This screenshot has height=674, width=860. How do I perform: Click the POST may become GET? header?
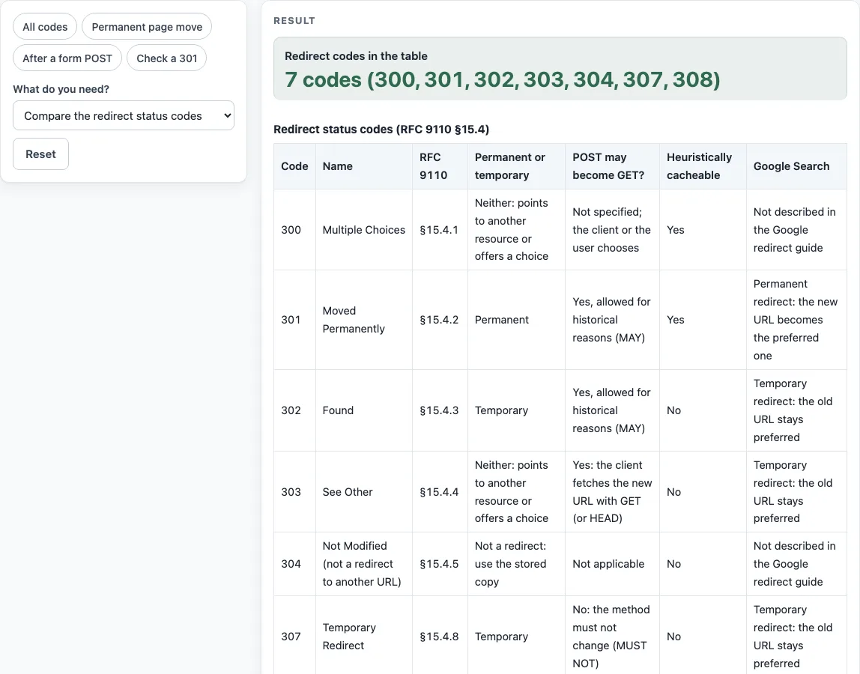[612, 166]
